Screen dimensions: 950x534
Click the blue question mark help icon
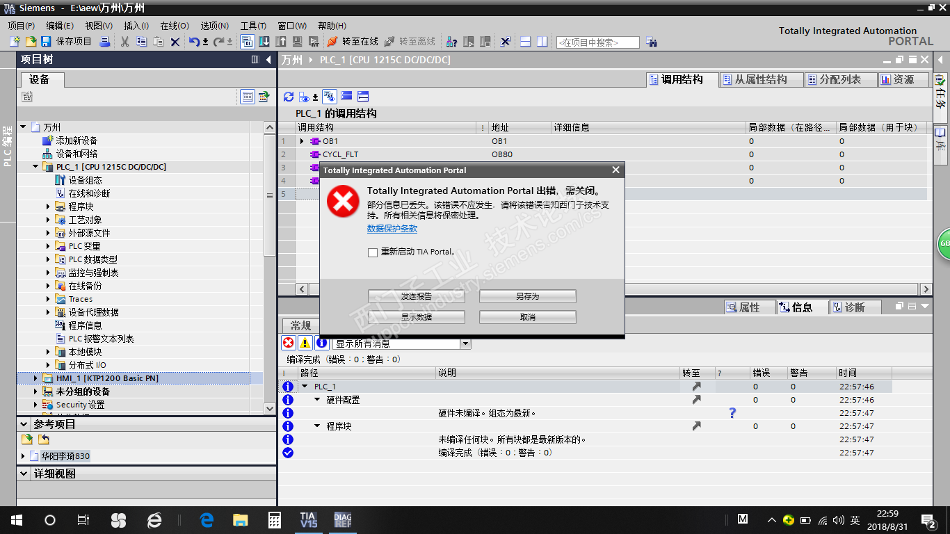click(732, 413)
